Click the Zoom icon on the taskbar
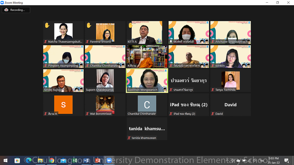The image size is (294, 165). pos(109,161)
